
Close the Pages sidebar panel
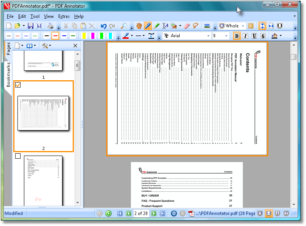coord(75,46)
